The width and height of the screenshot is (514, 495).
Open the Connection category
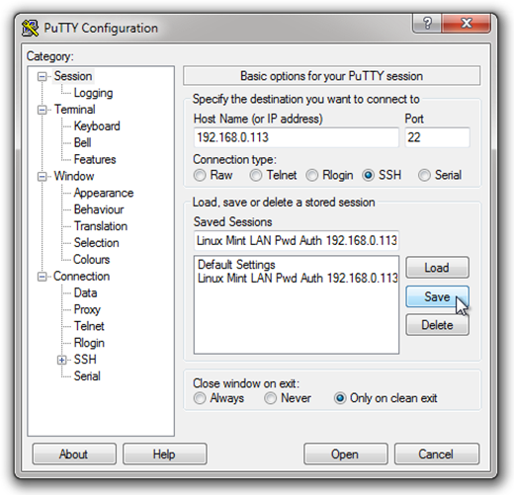(x=81, y=277)
